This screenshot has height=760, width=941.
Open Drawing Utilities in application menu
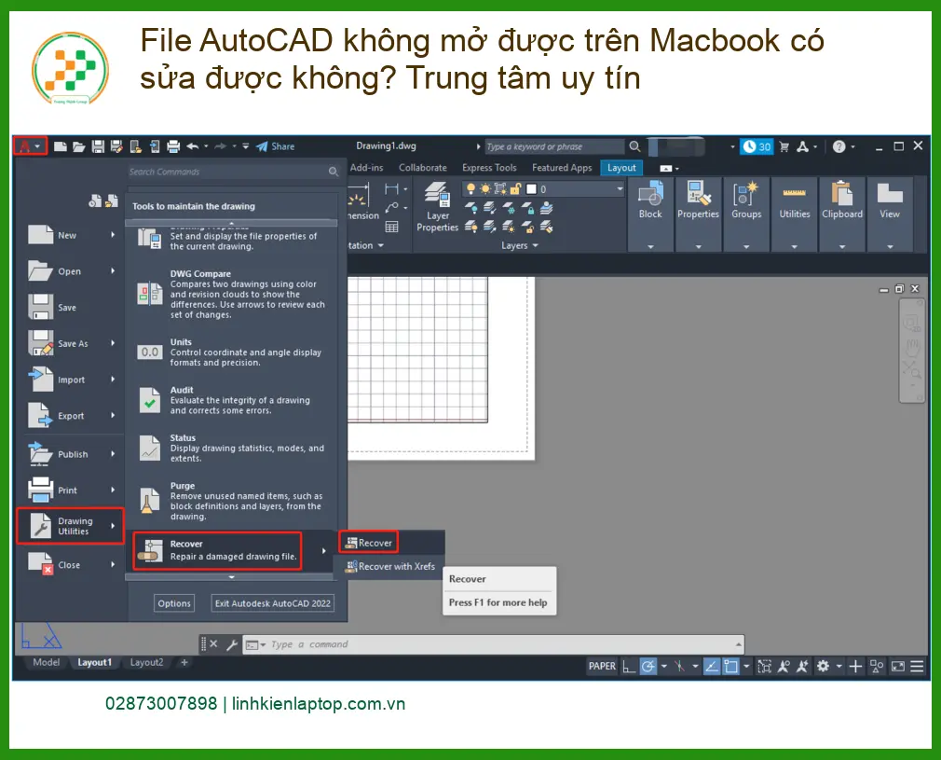[70, 526]
